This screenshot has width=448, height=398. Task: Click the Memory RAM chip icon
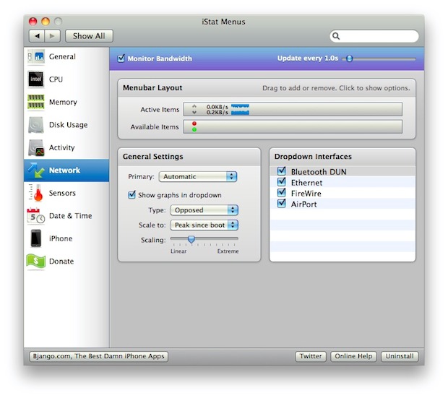(35, 102)
